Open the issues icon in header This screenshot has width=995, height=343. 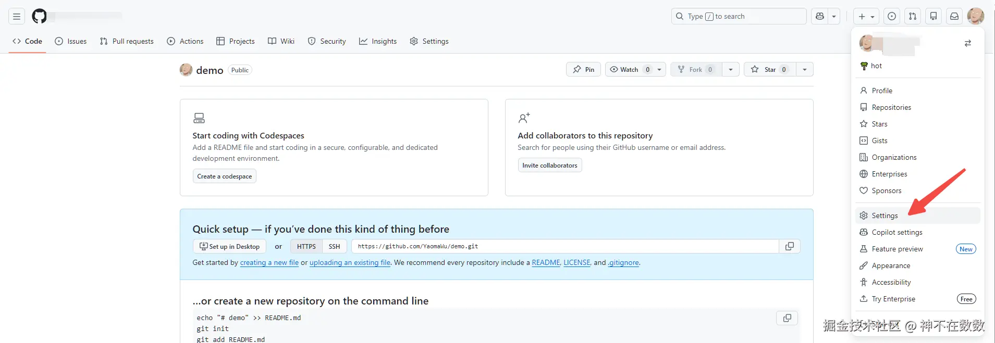point(892,17)
